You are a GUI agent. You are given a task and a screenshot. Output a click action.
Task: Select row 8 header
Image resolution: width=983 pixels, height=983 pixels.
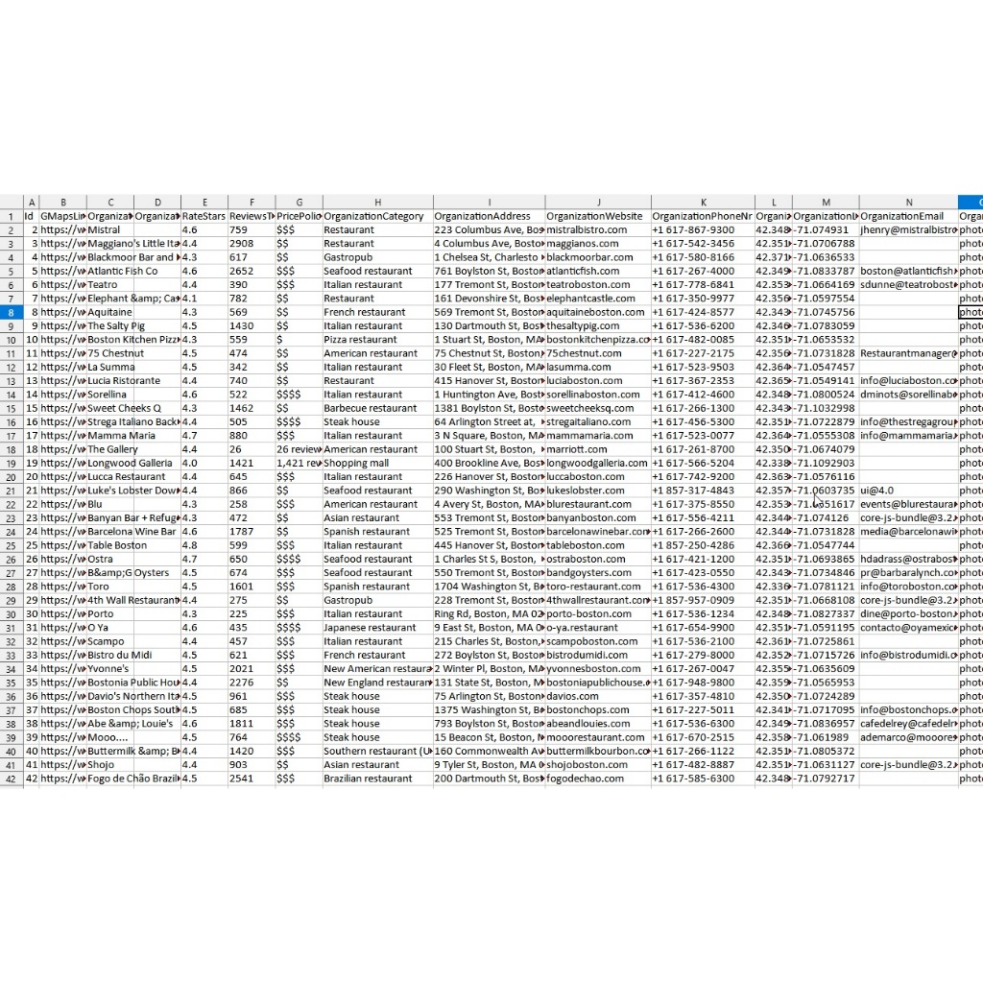pos(12,312)
